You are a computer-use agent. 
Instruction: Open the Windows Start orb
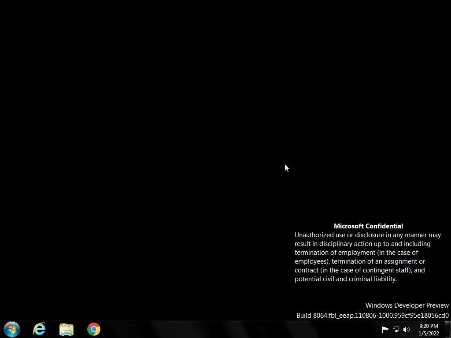click(x=12, y=329)
